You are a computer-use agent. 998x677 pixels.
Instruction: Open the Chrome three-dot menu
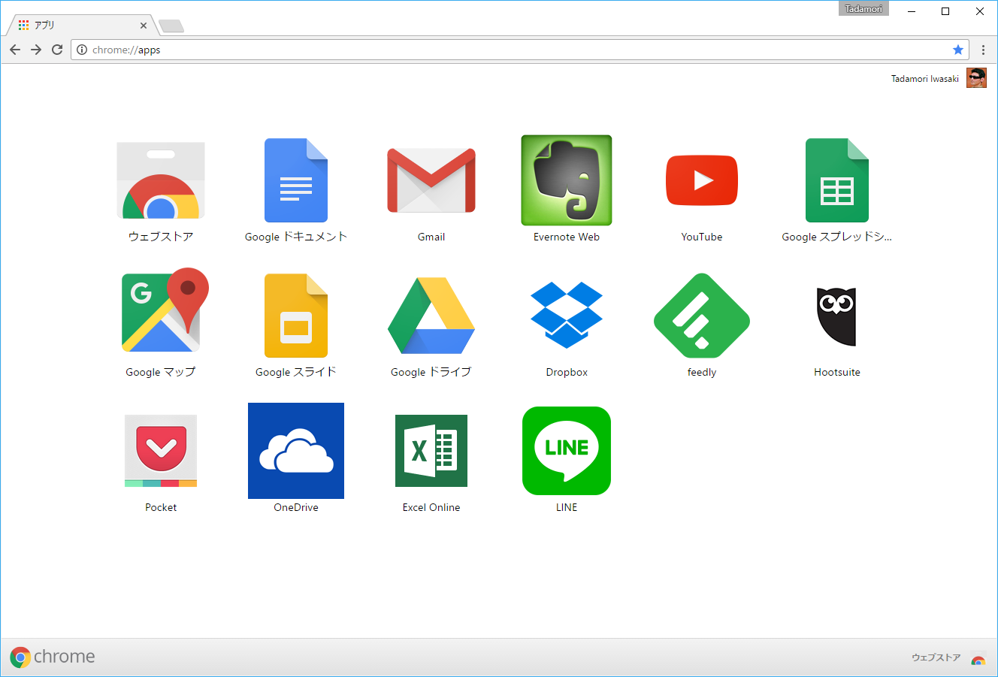[x=983, y=50]
